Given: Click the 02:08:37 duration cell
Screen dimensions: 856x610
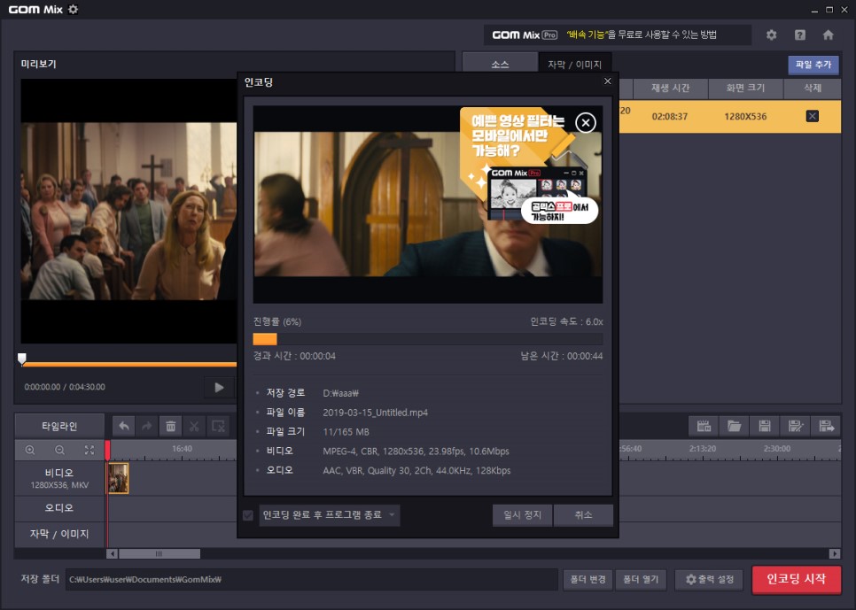Looking at the screenshot, I should coord(670,117).
